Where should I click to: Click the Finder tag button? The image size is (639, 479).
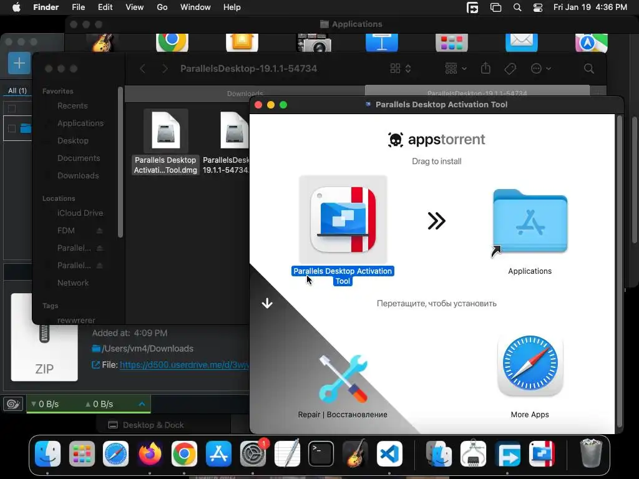[x=510, y=69]
